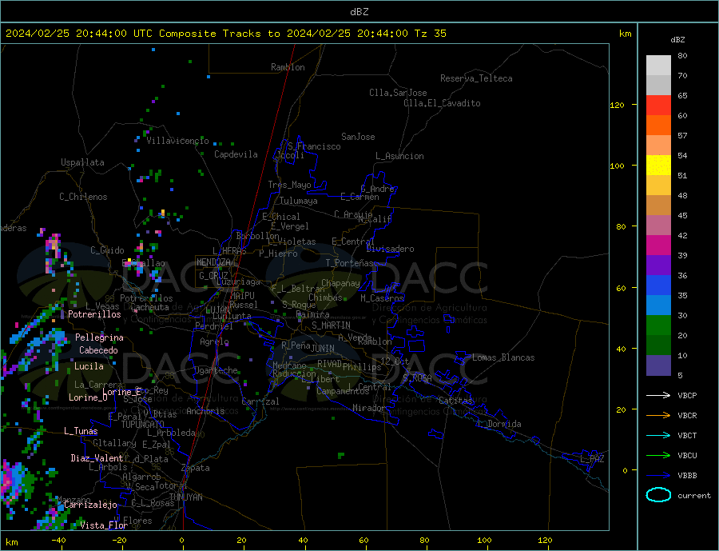The height and width of the screenshot is (551, 719).
Task: Click the MENDOZA city label
Action: coord(213,262)
